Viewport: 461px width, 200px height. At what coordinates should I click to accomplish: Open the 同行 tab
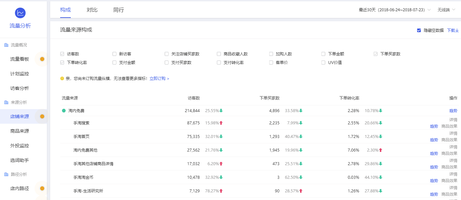(119, 10)
